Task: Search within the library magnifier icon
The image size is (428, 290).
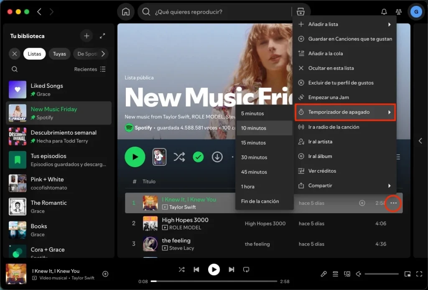Action: (x=15, y=69)
